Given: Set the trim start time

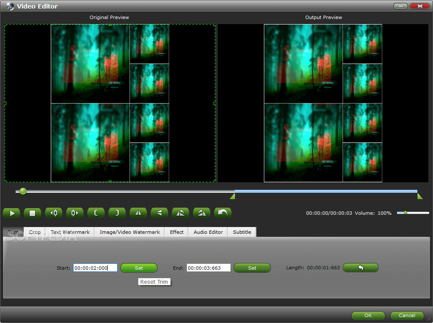Looking at the screenshot, I should 139,268.
